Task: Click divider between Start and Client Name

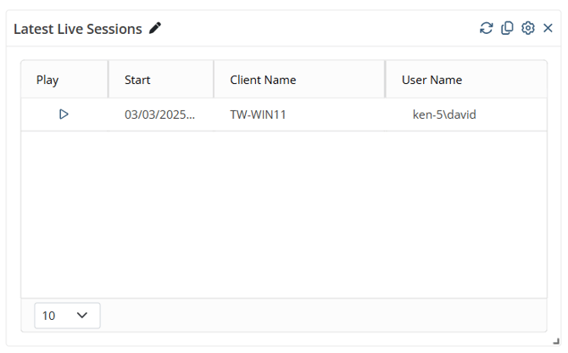Action: 214,80
